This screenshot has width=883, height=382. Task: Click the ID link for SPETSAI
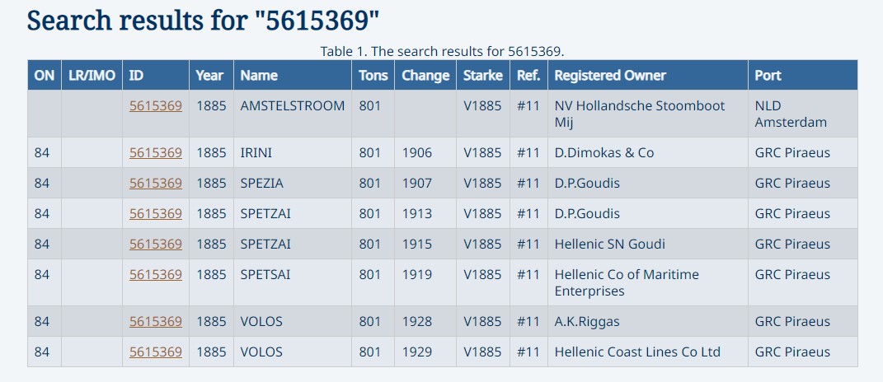[155, 275]
